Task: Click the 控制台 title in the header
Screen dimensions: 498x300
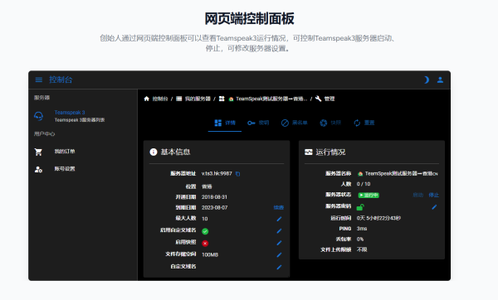Action: point(61,80)
